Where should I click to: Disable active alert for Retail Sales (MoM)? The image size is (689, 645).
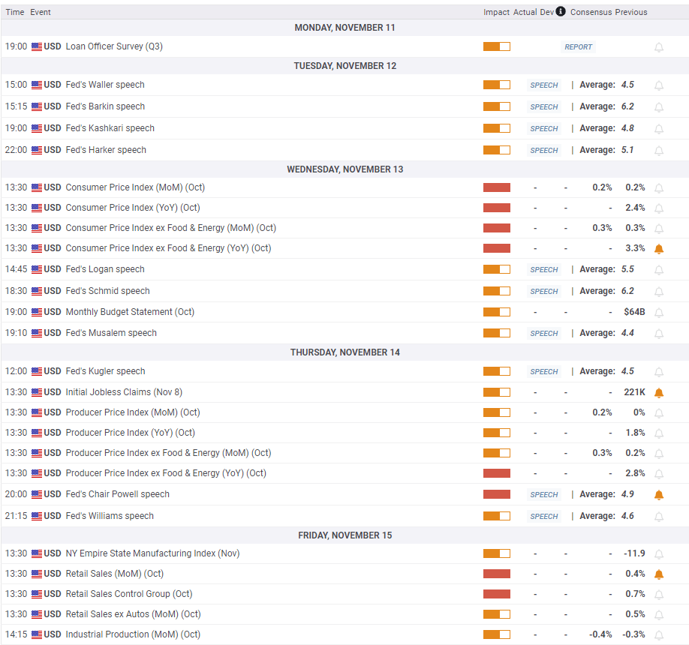[659, 574]
